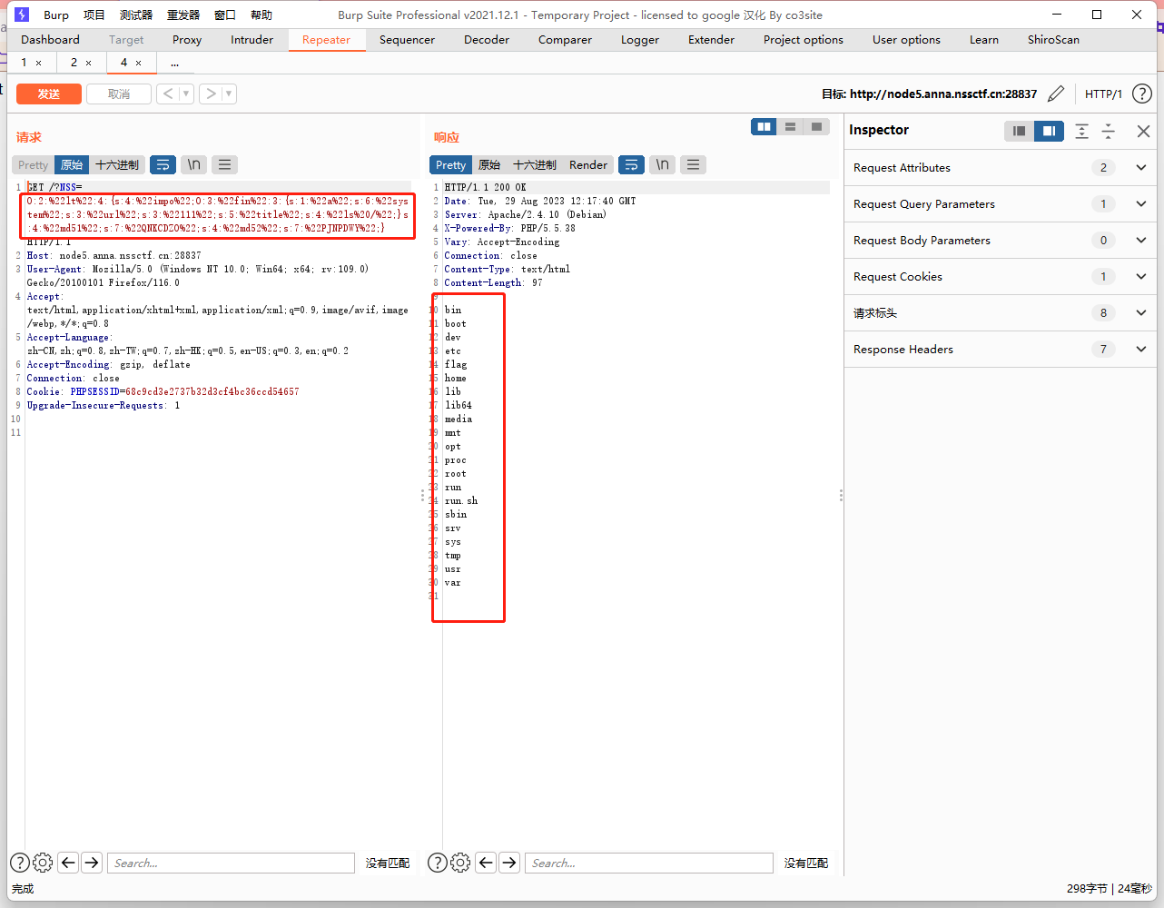
Task: Toggle response \n non-printable characters
Action: tap(662, 164)
